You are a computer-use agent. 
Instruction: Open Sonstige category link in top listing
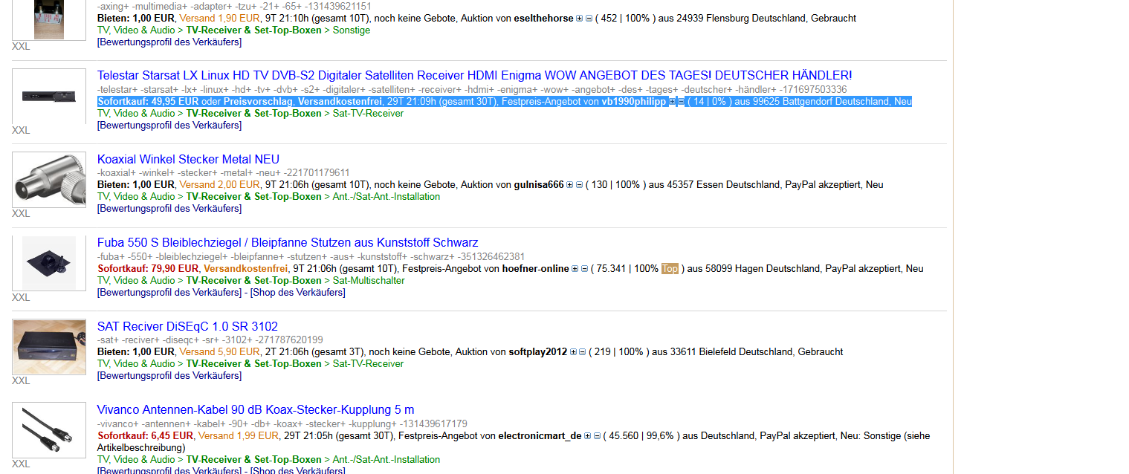tap(352, 30)
